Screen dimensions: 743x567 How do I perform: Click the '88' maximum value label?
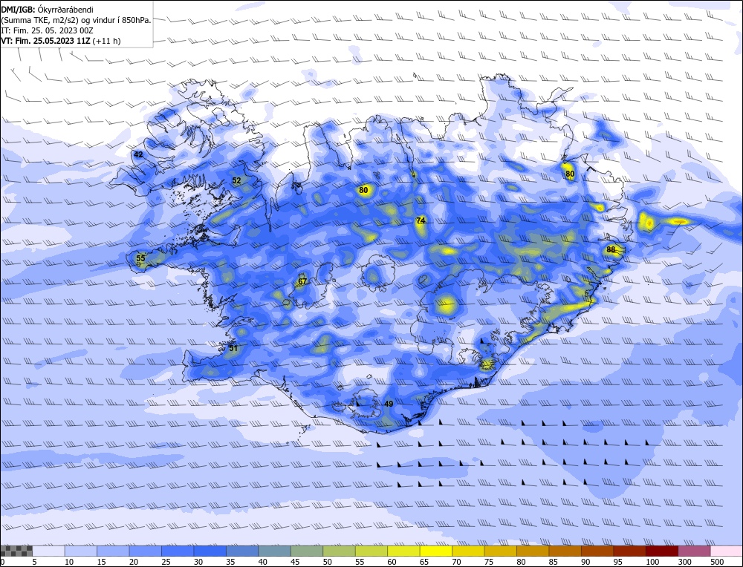coord(611,249)
